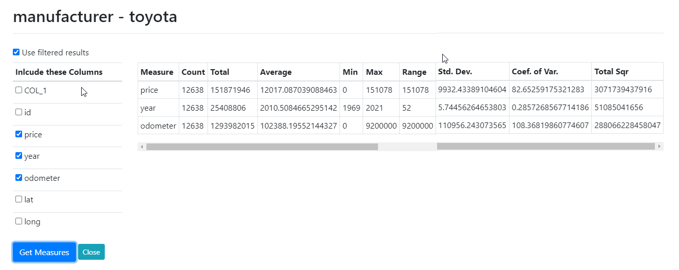
Task: Uncheck the year column checkbox
Action: pyautogui.click(x=19, y=156)
